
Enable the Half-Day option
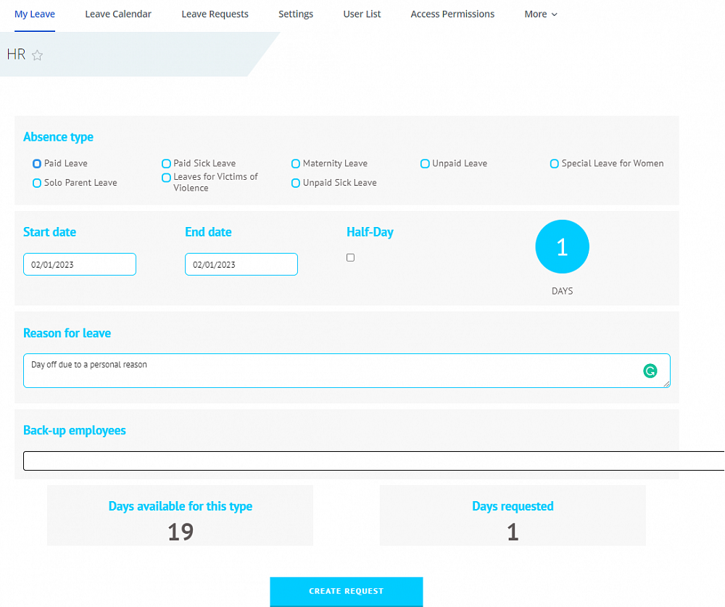pyautogui.click(x=350, y=257)
